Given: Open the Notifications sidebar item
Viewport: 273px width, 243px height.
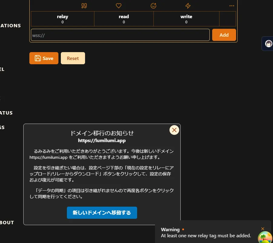Looking at the screenshot, I should (11, 25).
